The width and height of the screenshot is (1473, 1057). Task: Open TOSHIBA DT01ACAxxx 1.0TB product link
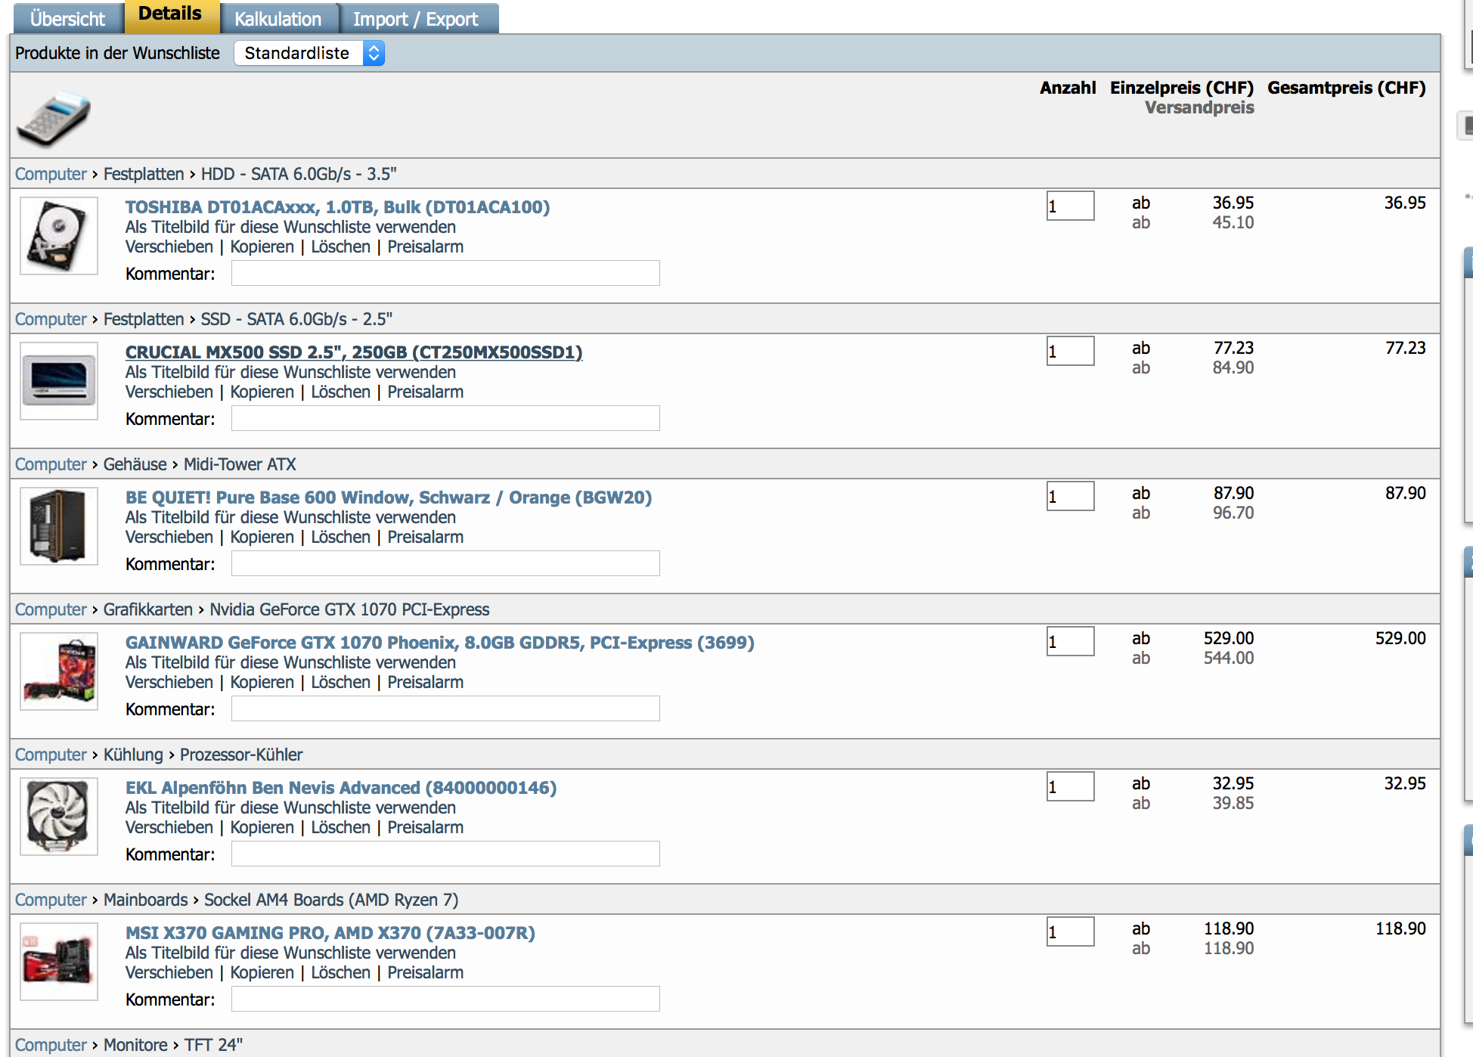tap(337, 207)
